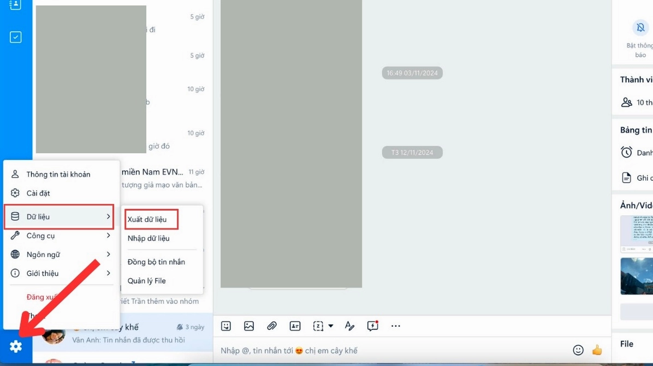
Task: Open quick message icon with red dot
Action: (373, 326)
